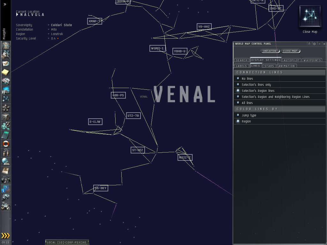The image size is (327, 245).
Task: Click the Close Map star-chart icon
Action: click(x=310, y=16)
